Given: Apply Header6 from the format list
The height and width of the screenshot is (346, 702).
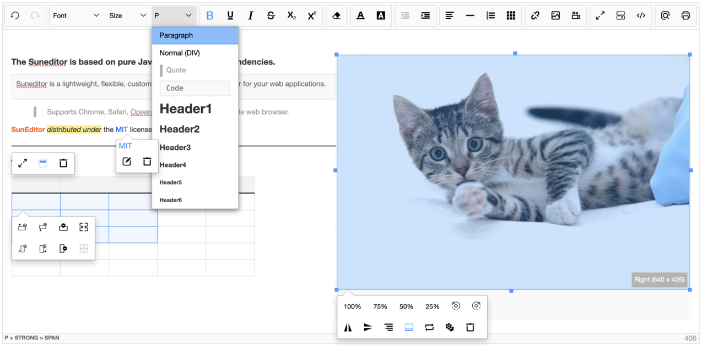Looking at the screenshot, I should [195, 200].
